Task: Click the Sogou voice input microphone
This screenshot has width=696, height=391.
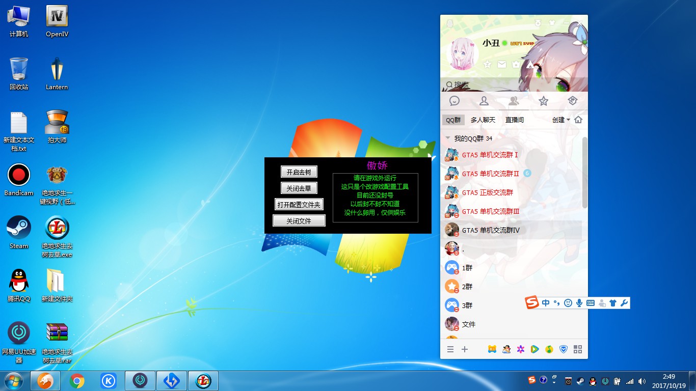Action: [579, 303]
